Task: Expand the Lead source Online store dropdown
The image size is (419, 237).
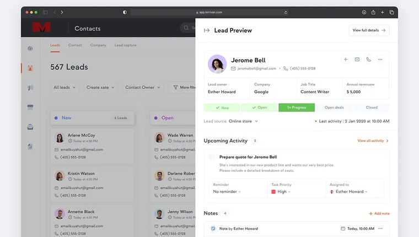Action: coord(243,121)
